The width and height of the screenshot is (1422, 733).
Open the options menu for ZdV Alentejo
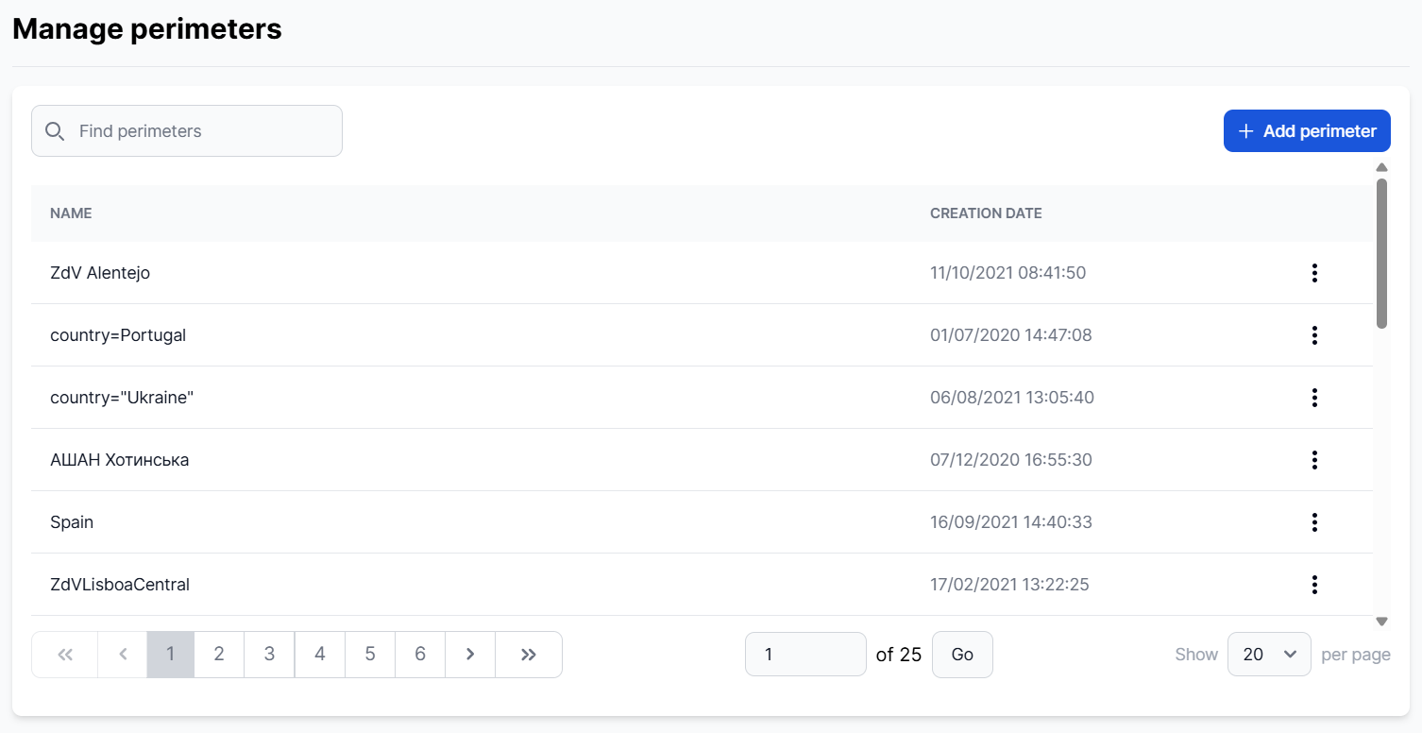(x=1313, y=273)
